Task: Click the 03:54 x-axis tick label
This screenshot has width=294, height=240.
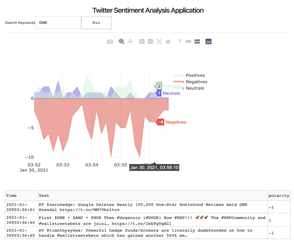Action: tap(92, 165)
